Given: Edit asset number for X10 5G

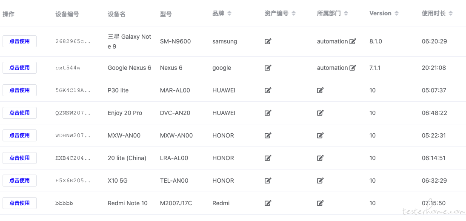Looking at the screenshot, I should tap(268, 181).
